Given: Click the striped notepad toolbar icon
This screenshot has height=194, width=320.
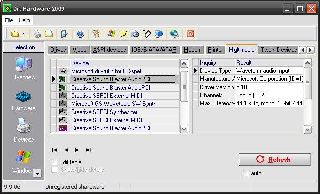Looking at the screenshot, I should (147, 34).
